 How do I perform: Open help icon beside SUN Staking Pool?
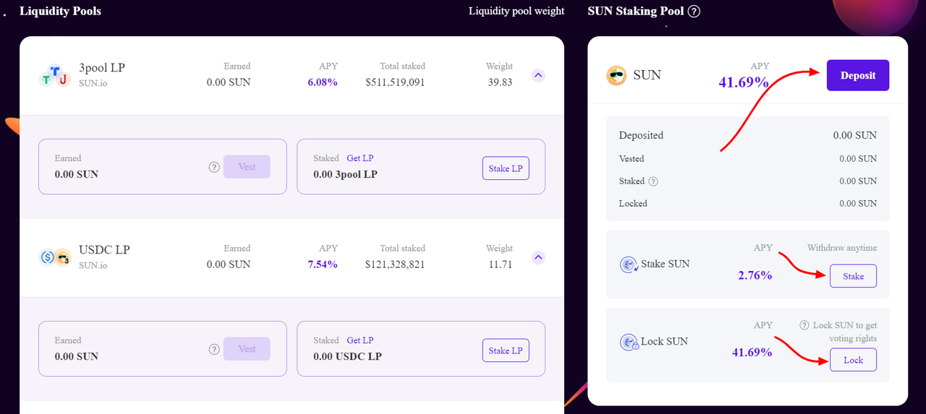694,12
